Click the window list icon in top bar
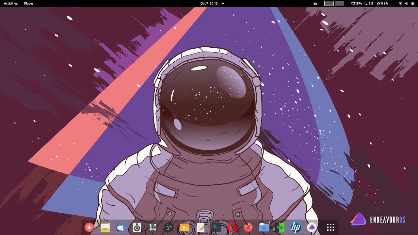 pyautogui.click(x=315, y=3)
